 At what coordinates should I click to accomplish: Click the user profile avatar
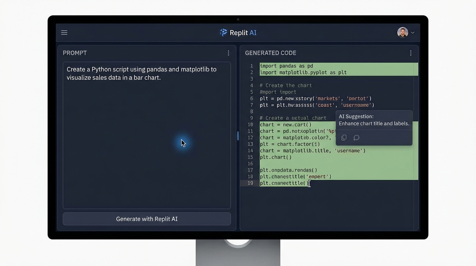click(x=402, y=32)
